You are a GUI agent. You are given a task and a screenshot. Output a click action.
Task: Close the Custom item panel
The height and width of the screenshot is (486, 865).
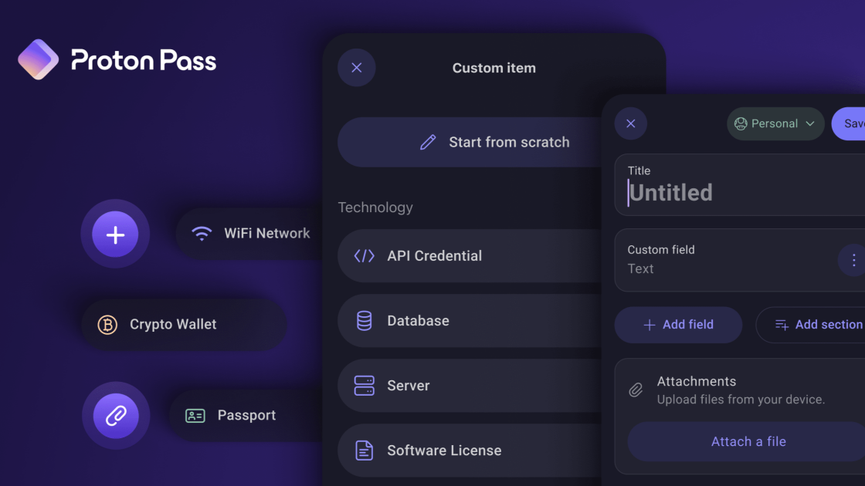coord(357,68)
